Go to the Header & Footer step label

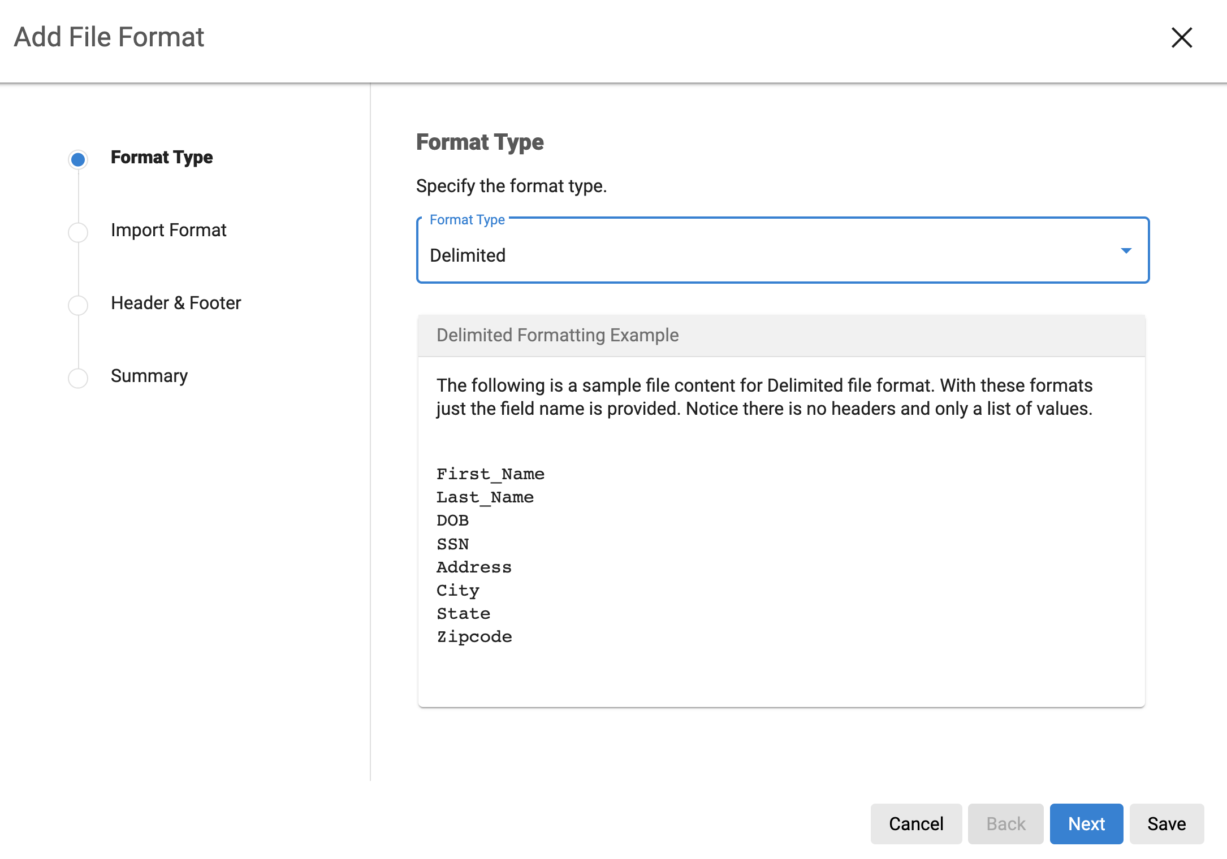(x=176, y=303)
